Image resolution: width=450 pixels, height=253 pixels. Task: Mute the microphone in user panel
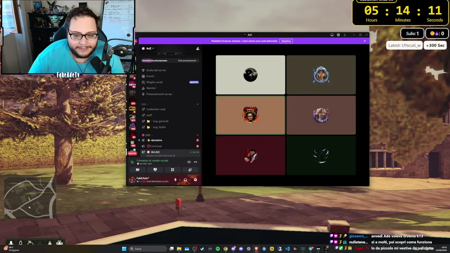tap(175, 180)
